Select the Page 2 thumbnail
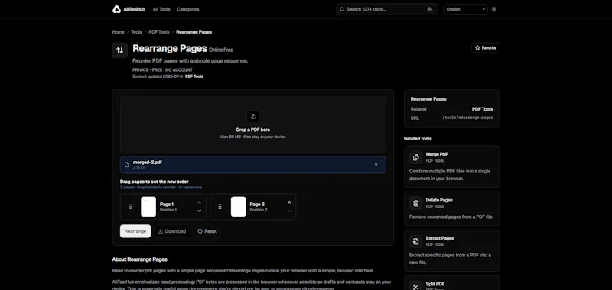 (x=238, y=207)
